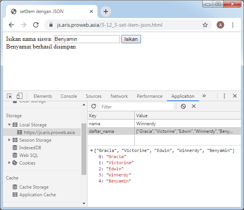The image size is (244, 210).
Task: Show more DevTools tabs chevron
Action: (204, 96)
